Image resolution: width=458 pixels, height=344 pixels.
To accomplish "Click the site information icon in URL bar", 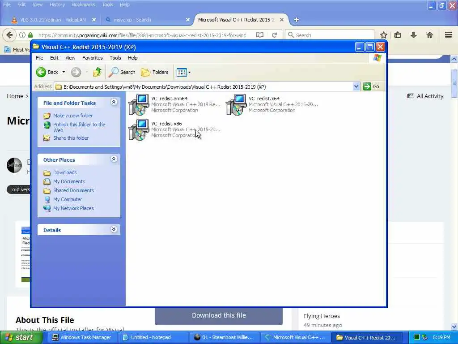I will pyautogui.click(x=22, y=35).
